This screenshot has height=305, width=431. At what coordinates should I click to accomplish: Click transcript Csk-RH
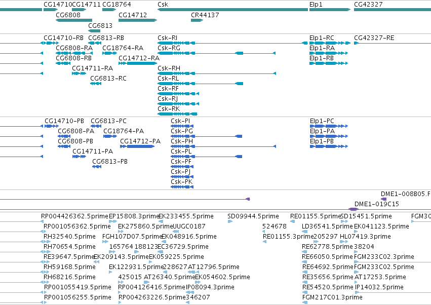169,68
